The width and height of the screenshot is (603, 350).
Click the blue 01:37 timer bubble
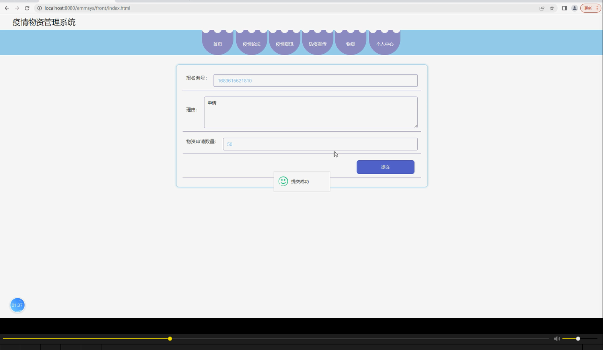click(17, 305)
